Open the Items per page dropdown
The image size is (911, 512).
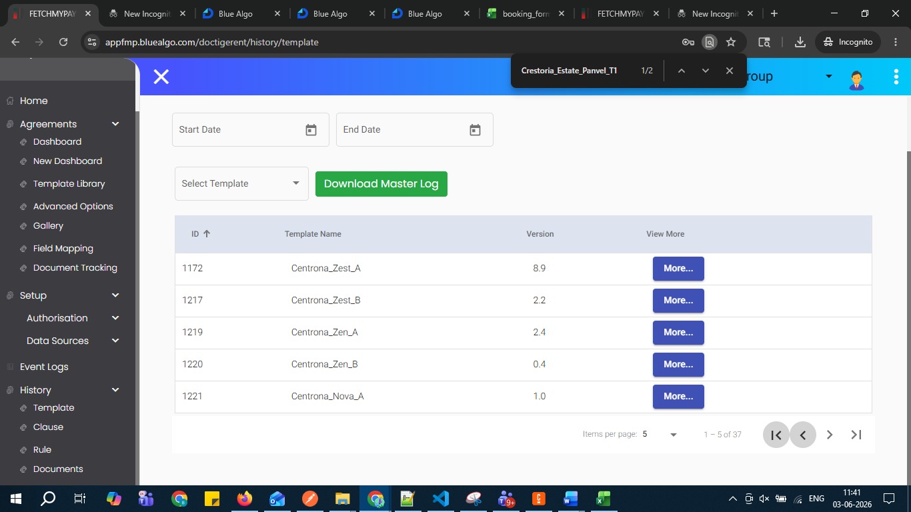coord(660,435)
